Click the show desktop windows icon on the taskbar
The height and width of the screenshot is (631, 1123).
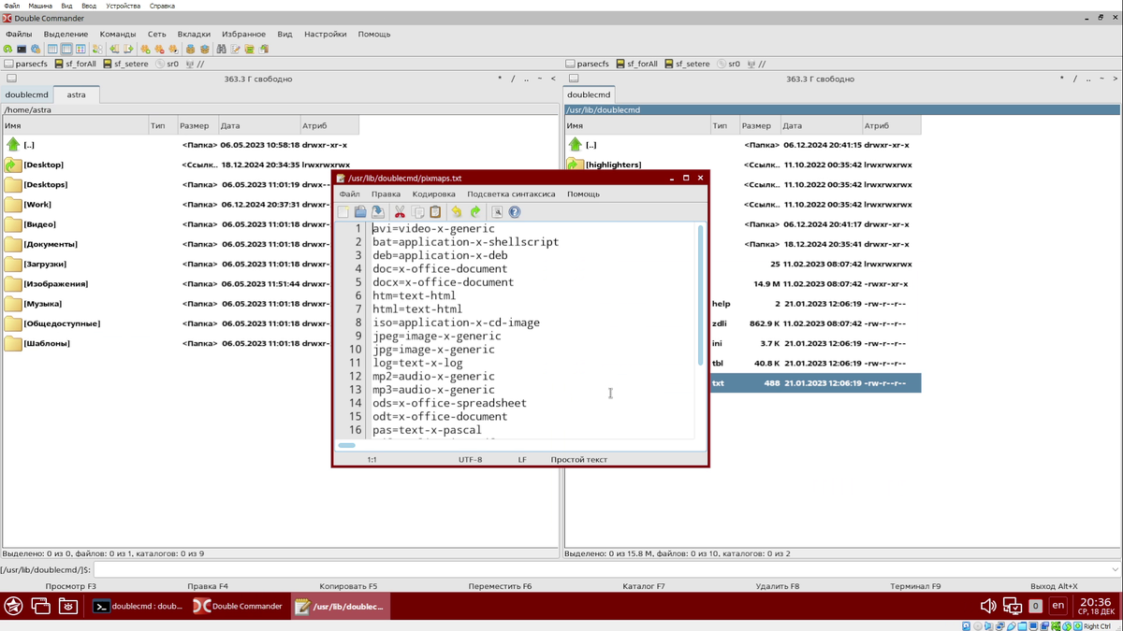tap(40, 606)
